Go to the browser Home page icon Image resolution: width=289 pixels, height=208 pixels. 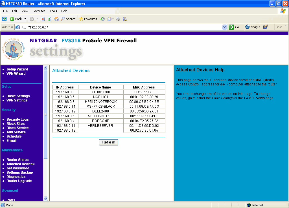click(56, 19)
